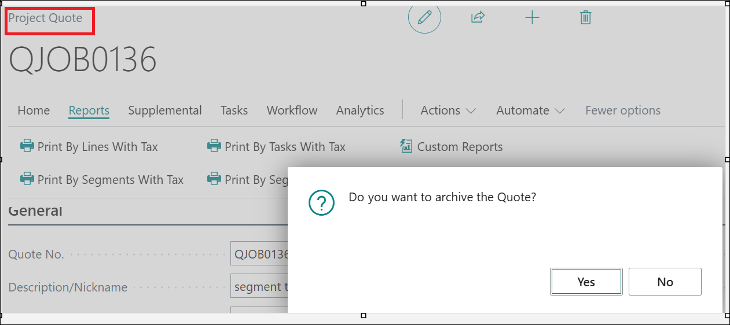This screenshot has width=730, height=325.
Task: Expand the Automate dropdown menu
Action: [531, 110]
